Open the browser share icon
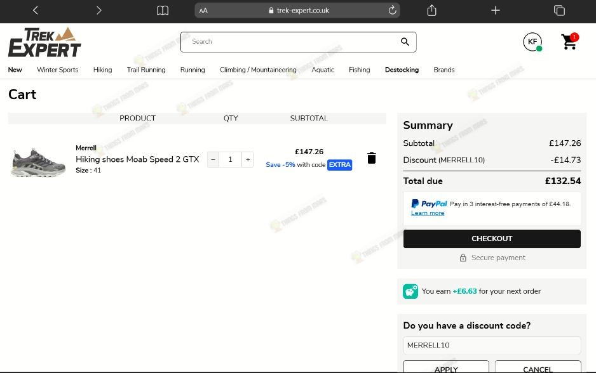Viewport: 596px width, 373px height. point(432,10)
